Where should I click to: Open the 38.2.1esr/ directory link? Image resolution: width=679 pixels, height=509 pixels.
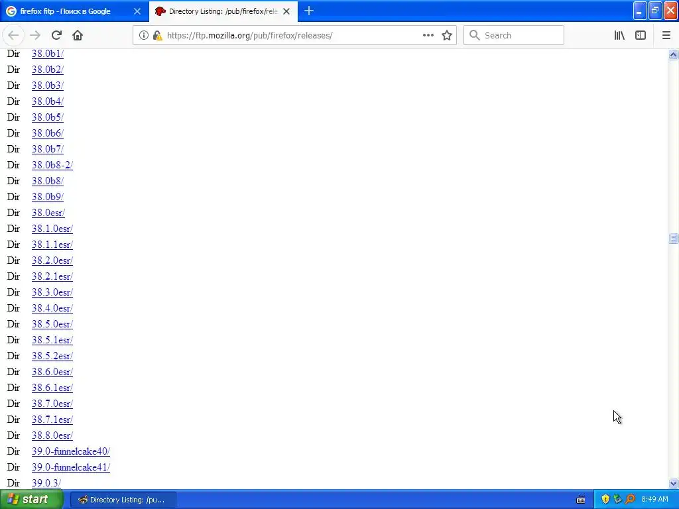tap(52, 276)
